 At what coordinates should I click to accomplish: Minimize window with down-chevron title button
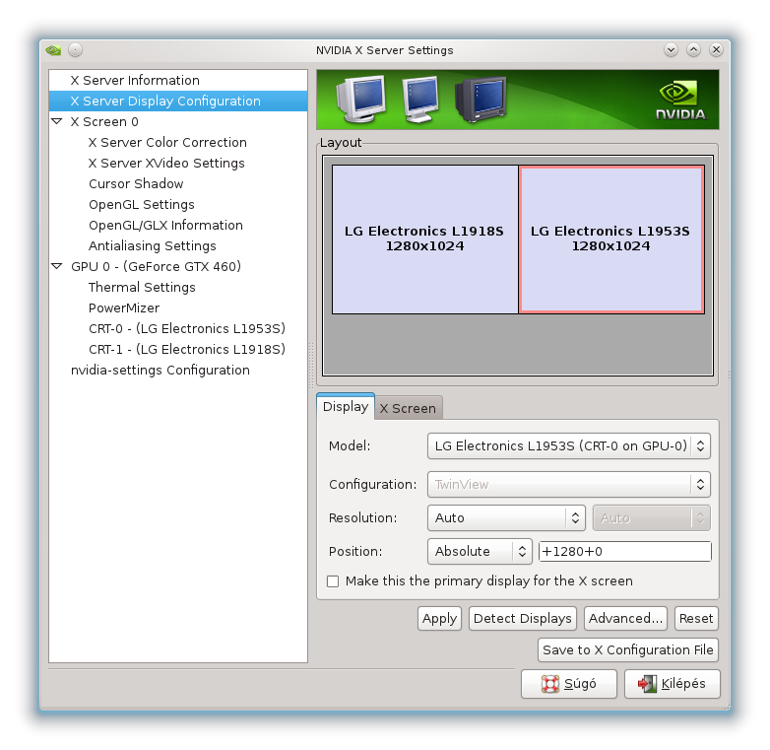tap(671, 50)
